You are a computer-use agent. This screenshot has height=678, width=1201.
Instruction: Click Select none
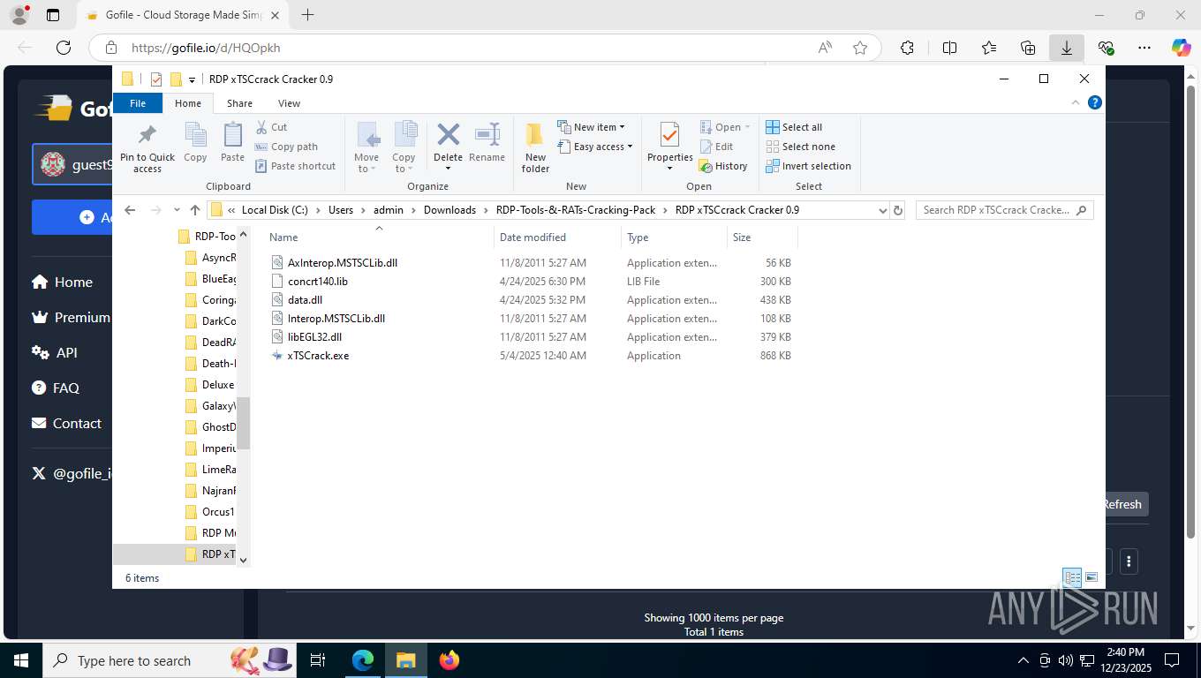[x=800, y=147]
